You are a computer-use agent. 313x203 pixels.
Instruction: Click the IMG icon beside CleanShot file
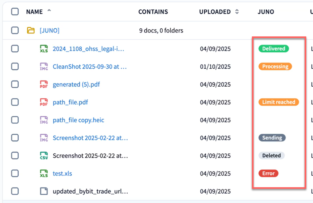point(44,67)
